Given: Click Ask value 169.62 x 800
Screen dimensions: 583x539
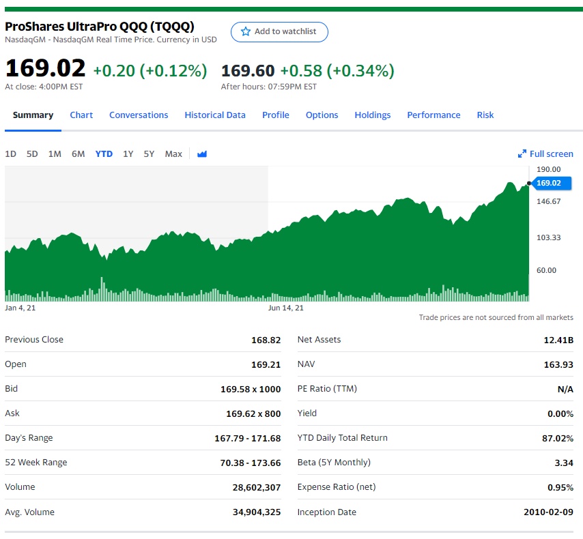Looking at the screenshot, I should [x=253, y=413].
